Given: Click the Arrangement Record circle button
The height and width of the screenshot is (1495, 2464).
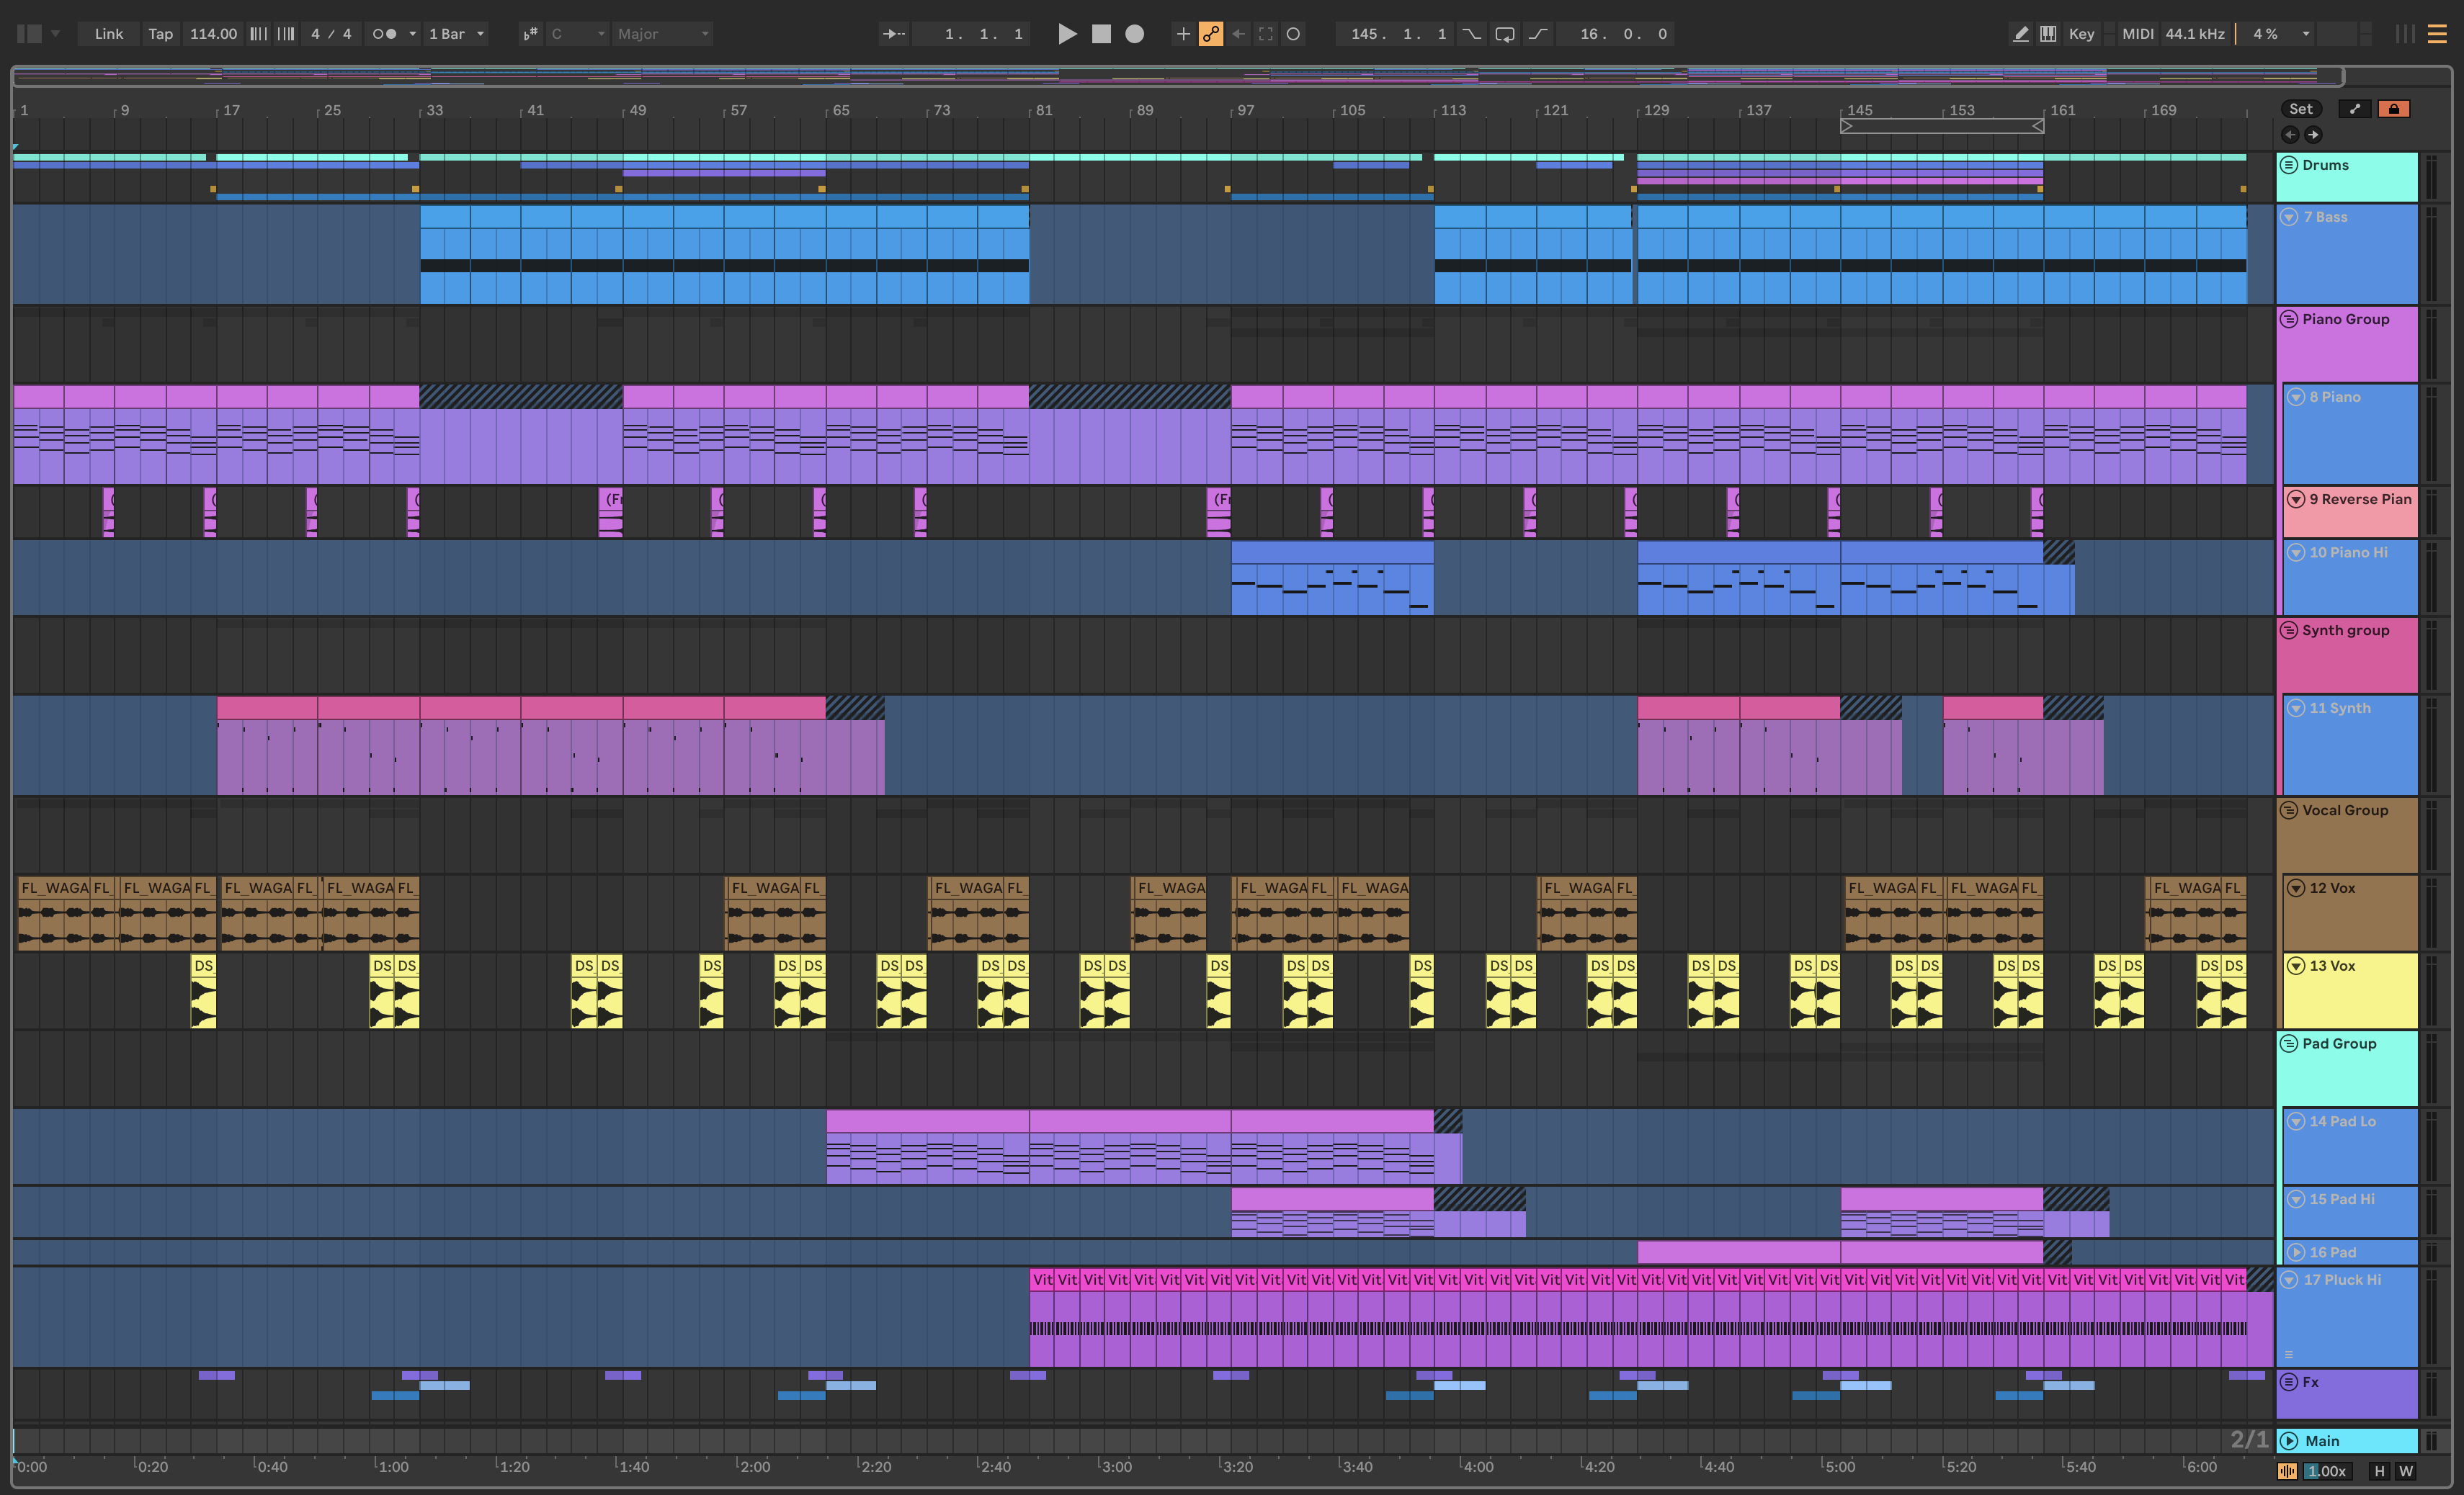Looking at the screenshot, I should click(x=1134, y=34).
